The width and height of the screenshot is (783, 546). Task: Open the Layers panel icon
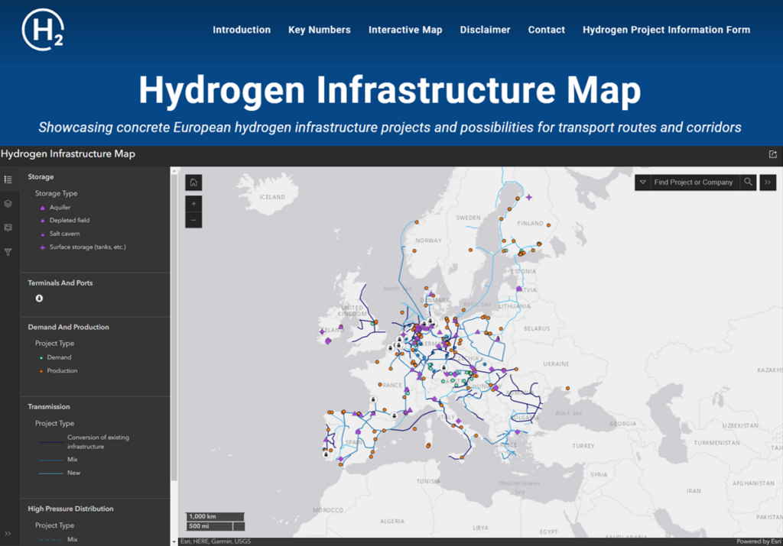tap(8, 204)
